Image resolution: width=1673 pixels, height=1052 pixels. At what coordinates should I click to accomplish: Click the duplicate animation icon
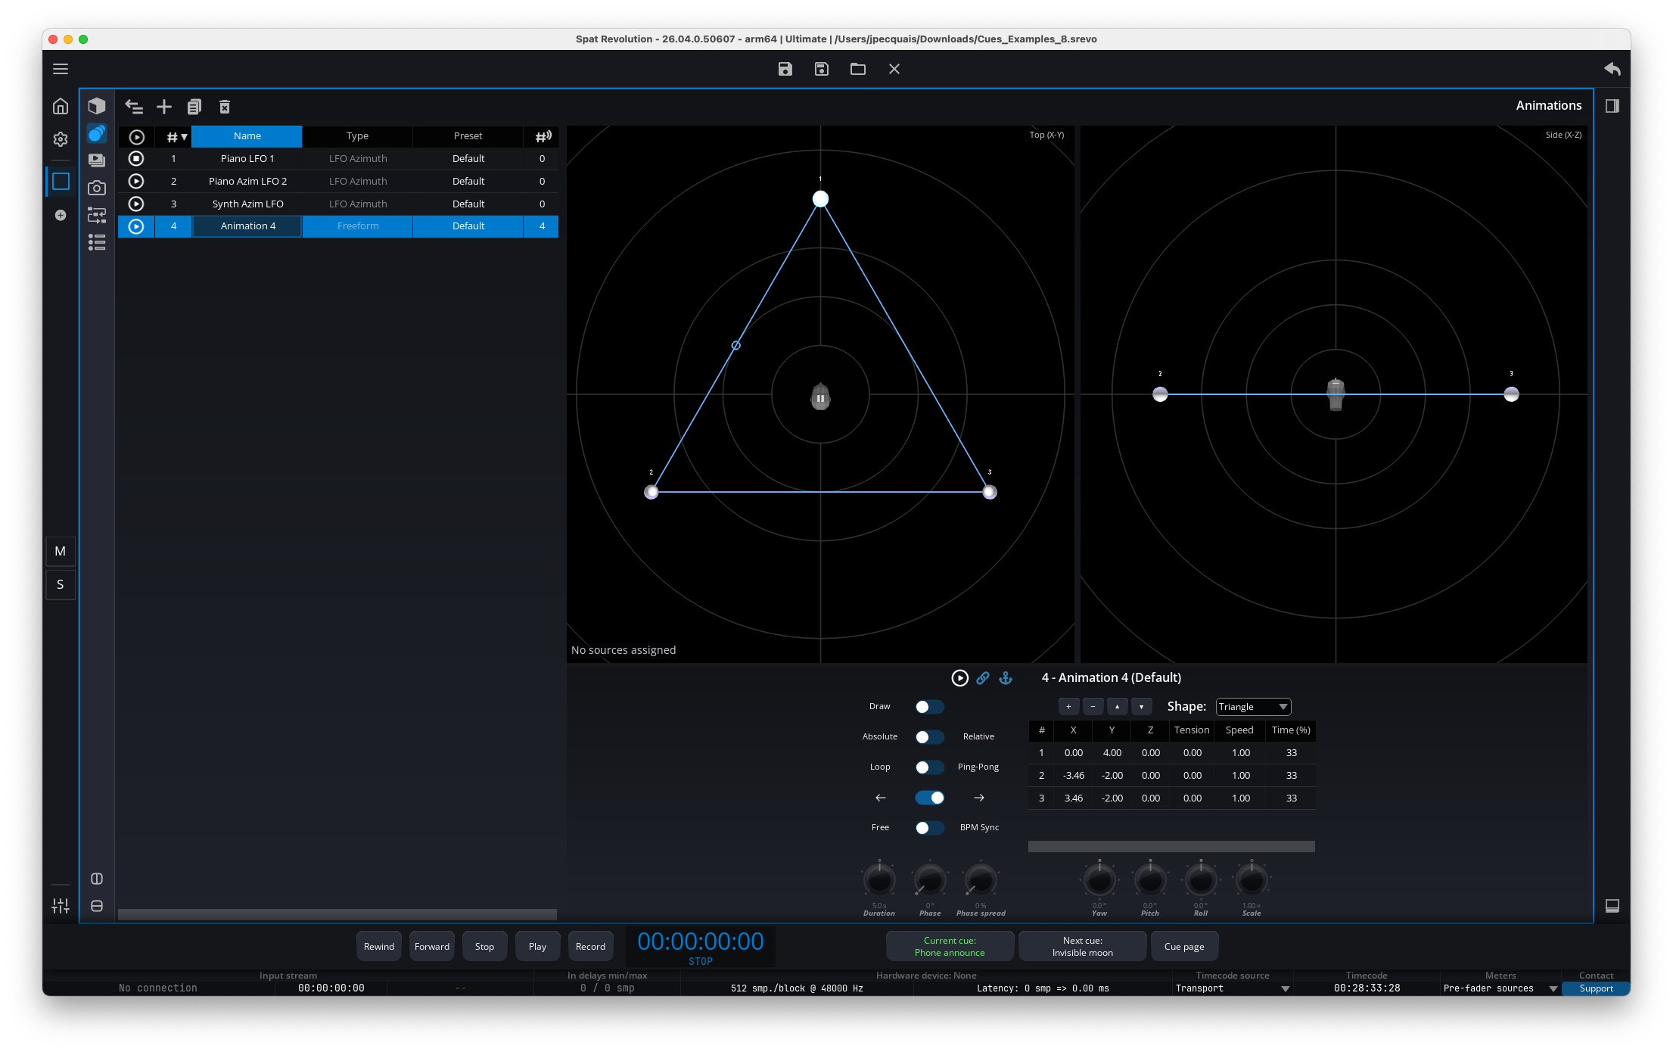coord(194,107)
